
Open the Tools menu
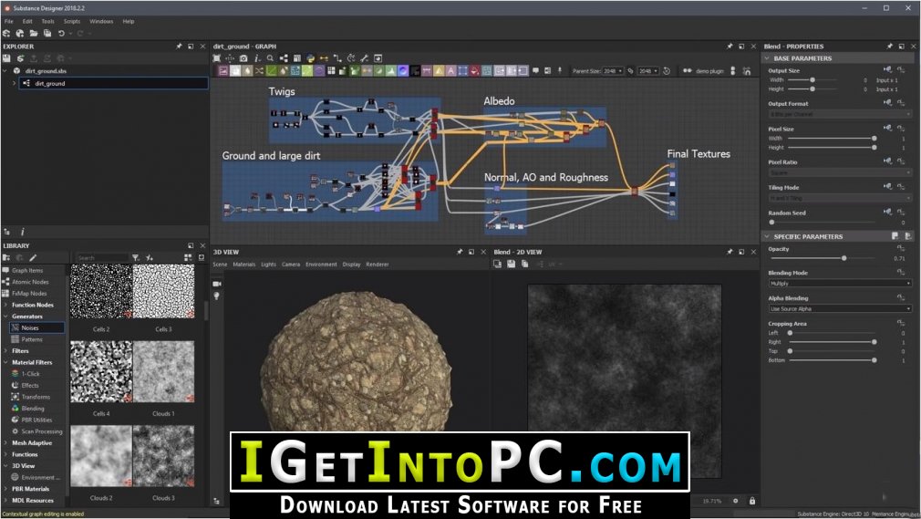click(x=47, y=21)
